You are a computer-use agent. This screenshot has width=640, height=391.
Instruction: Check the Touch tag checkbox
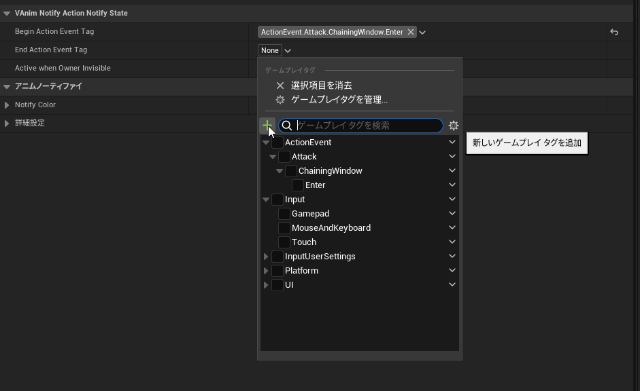[x=284, y=242]
